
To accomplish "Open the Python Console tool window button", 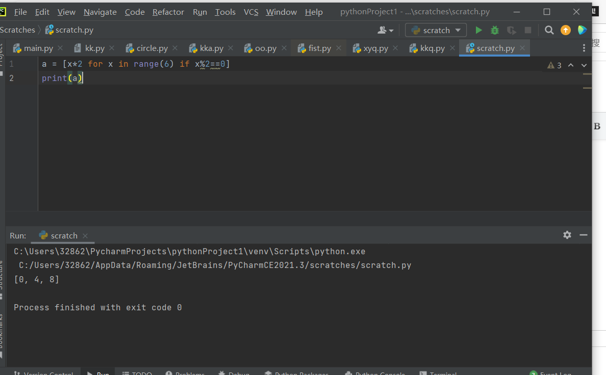I will pos(375,372).
